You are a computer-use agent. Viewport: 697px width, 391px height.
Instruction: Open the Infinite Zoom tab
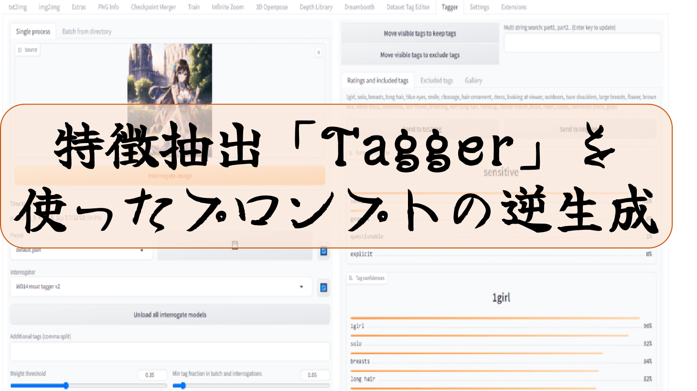point(228,7)
